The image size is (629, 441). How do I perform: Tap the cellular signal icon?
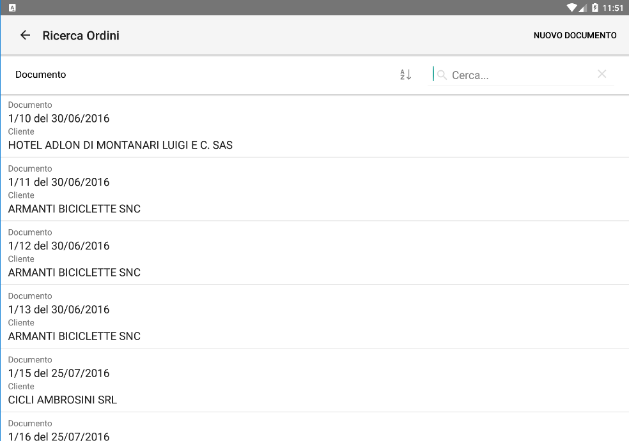[x=583, y=8]
